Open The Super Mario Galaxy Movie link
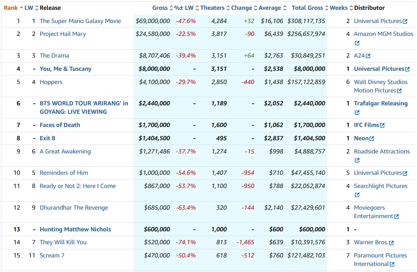This screenshot has width=417, height=272. (x=80, y=21)
